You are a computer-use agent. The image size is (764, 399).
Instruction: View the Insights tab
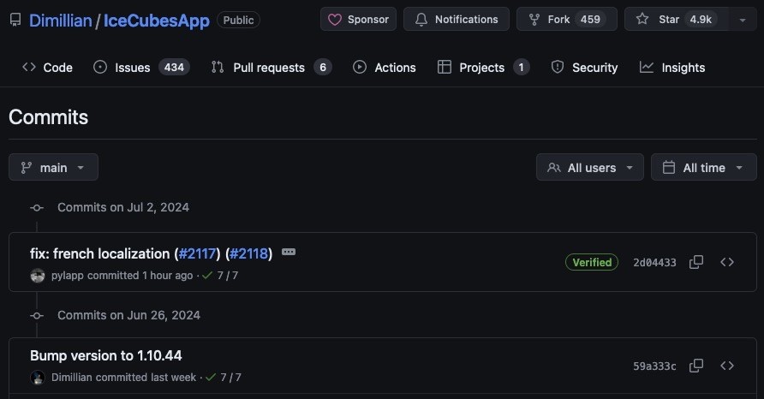point(672,68)
